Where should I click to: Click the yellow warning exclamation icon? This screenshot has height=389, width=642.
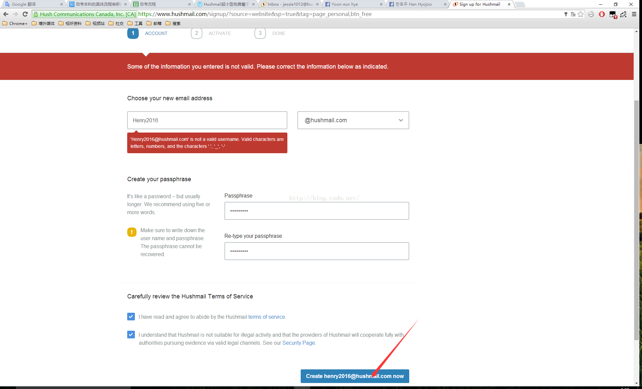point(132,232)
